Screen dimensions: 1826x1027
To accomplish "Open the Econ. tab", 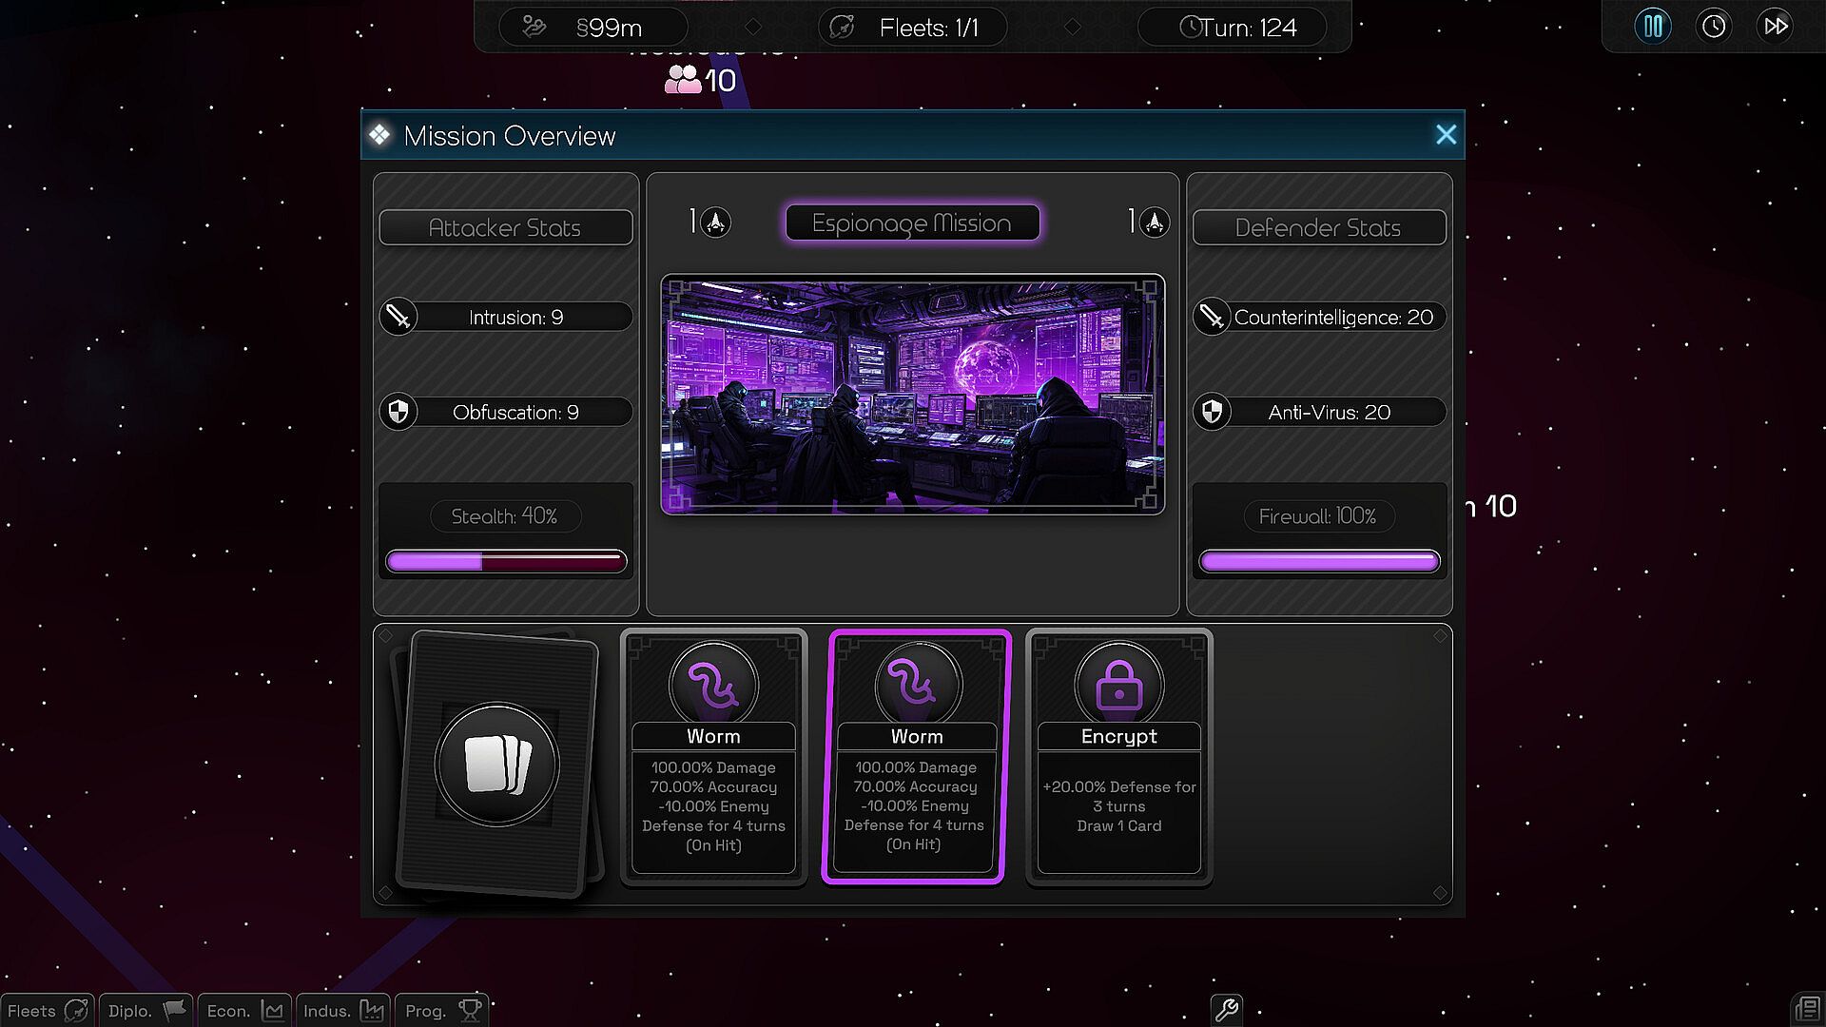I will [x=244, y=1010].
